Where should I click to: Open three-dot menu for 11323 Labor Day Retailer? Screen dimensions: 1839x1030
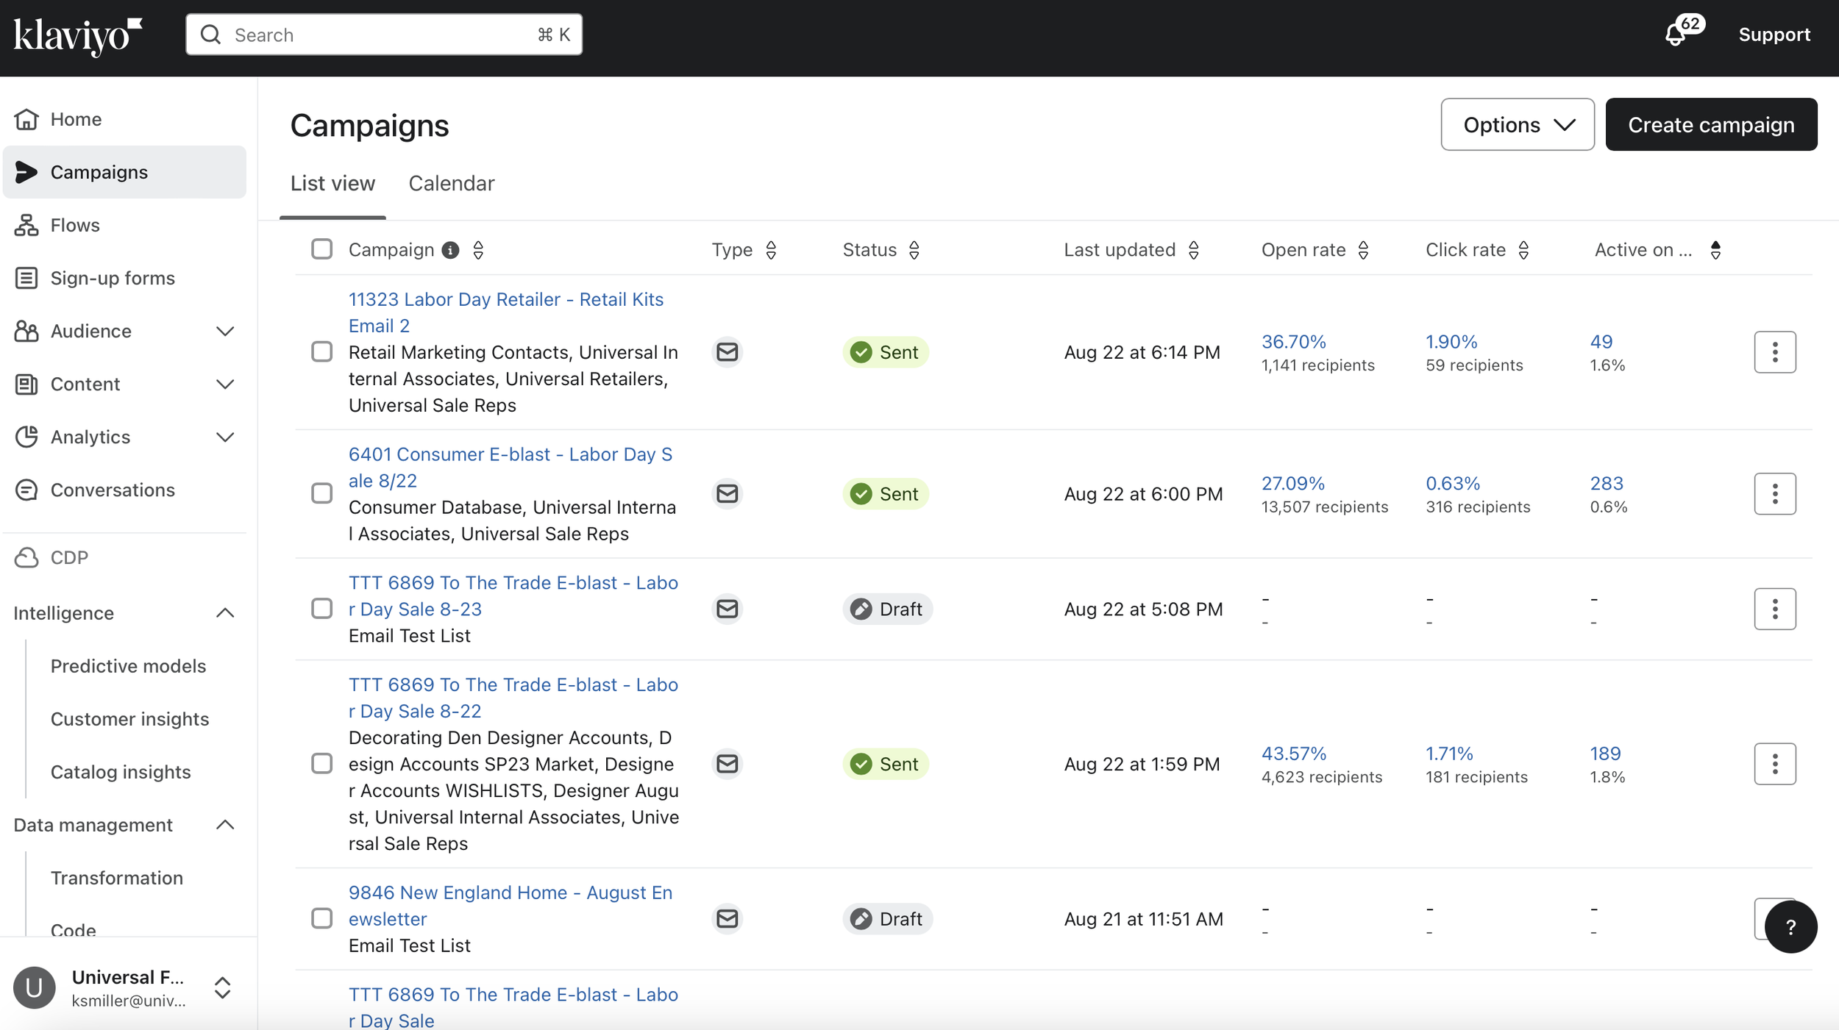click(1774, 352)
